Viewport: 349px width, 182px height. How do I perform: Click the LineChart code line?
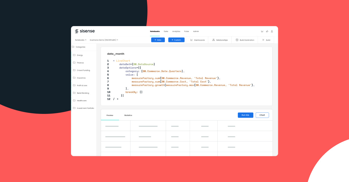(x=122, y=61)
